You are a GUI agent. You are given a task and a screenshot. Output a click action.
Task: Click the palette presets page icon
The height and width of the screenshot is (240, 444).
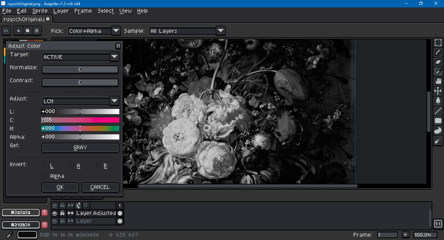click(28, 31)
